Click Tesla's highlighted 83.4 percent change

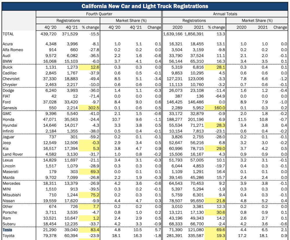[89, 230]
